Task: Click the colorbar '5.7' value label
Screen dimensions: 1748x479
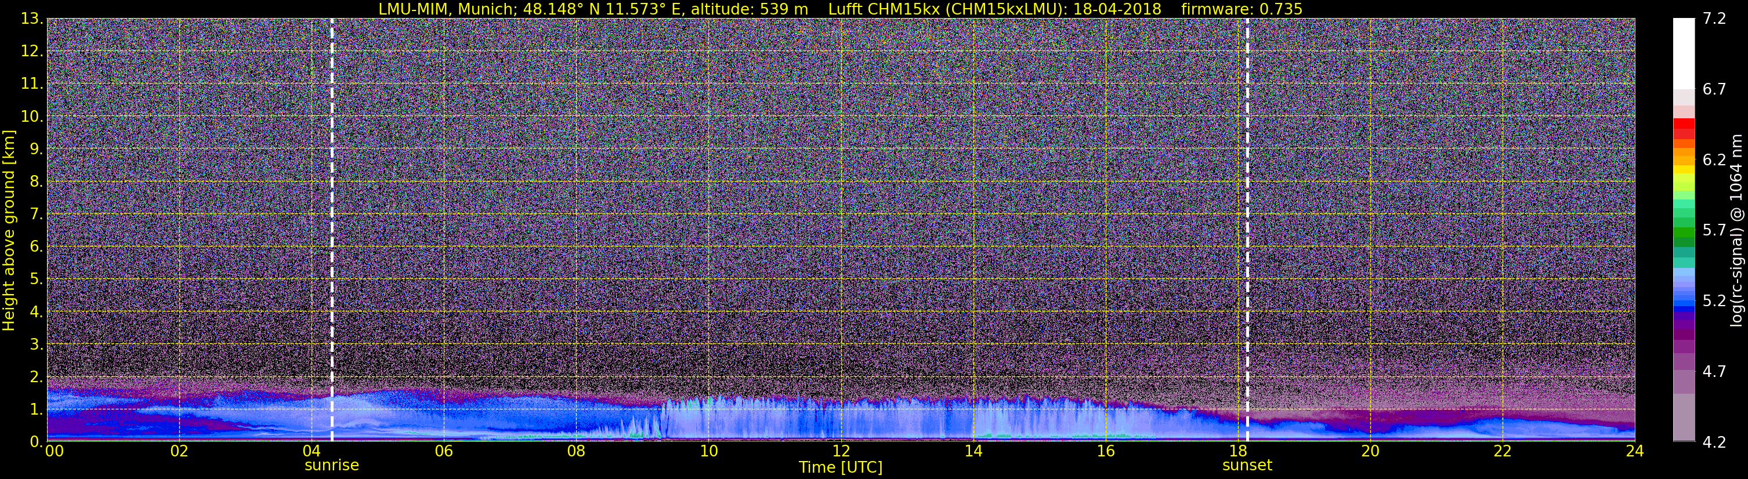Action: tap(1715, 230)
